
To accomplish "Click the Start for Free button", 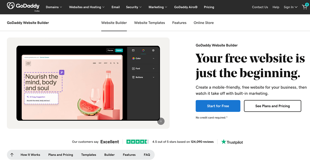I will pyautogui.click(x=218, y=106).
